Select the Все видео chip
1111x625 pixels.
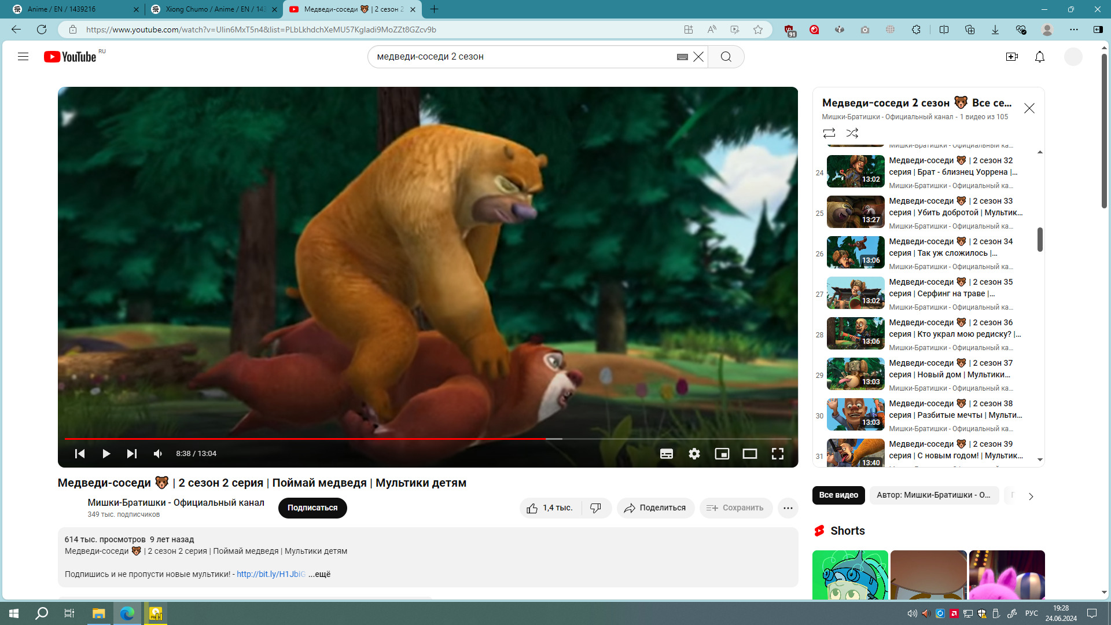(838, 495)
